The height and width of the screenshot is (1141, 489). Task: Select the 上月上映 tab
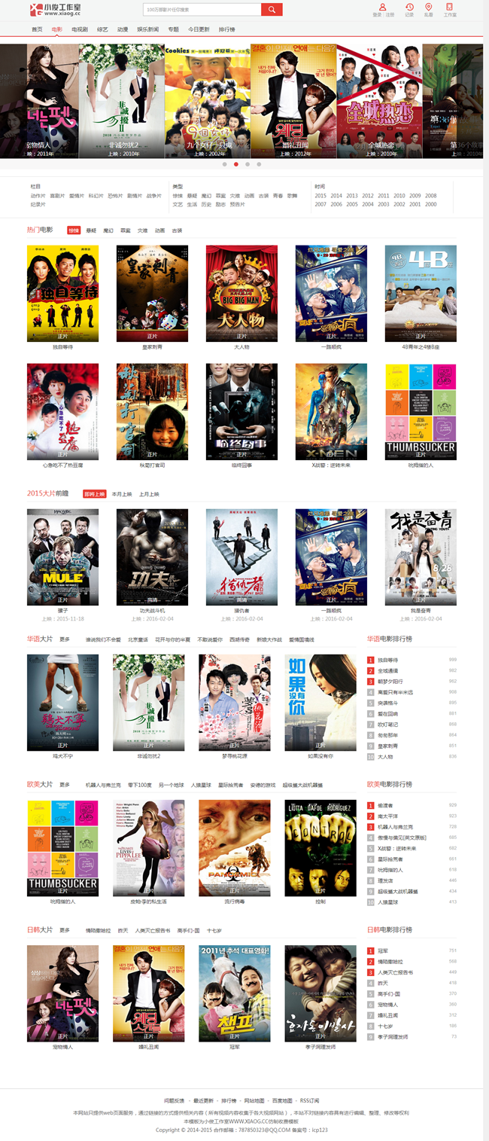[x=149, y=494]
